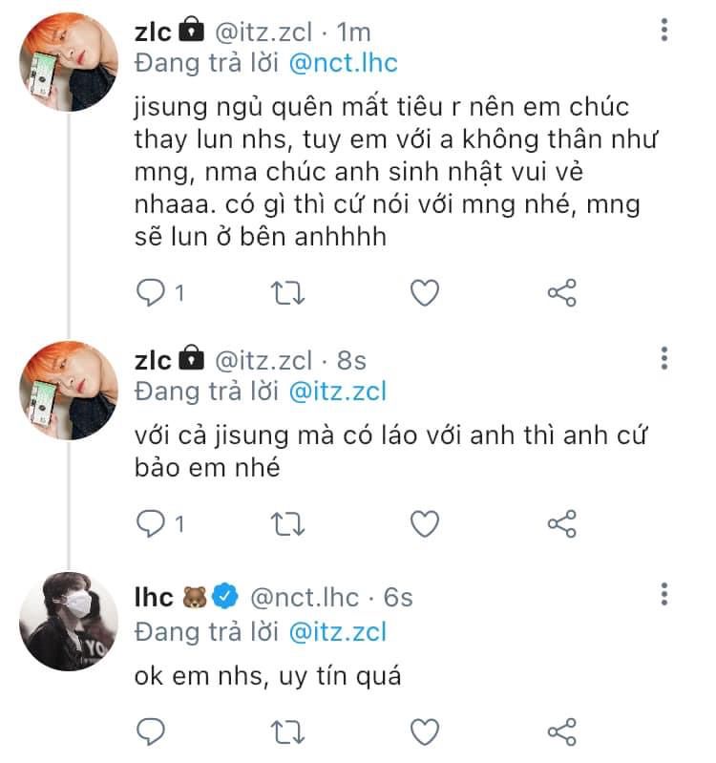This screenshot has height=763, width=716.
Task: Like the first tweet wishing happy birthday
Action: [425, 293]
